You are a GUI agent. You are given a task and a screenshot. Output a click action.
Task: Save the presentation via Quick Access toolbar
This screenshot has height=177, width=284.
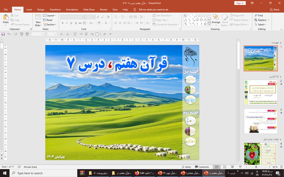point(3,34)
